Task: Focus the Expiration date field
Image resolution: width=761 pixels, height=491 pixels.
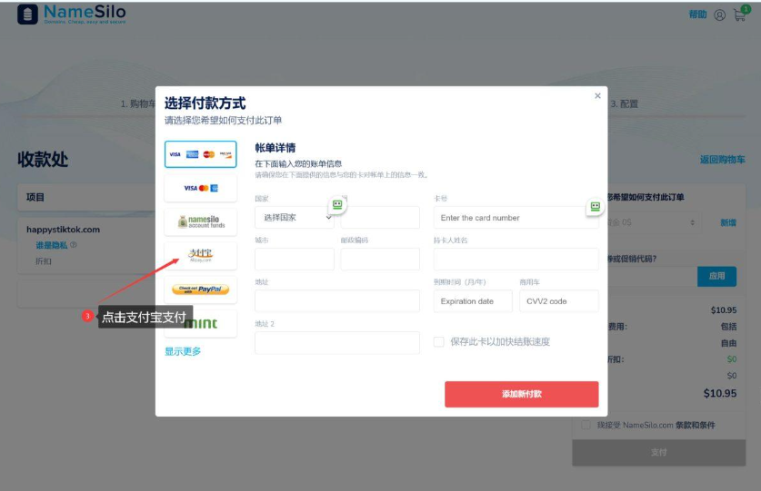Action: pyautogui.click(x=473, y=301)
